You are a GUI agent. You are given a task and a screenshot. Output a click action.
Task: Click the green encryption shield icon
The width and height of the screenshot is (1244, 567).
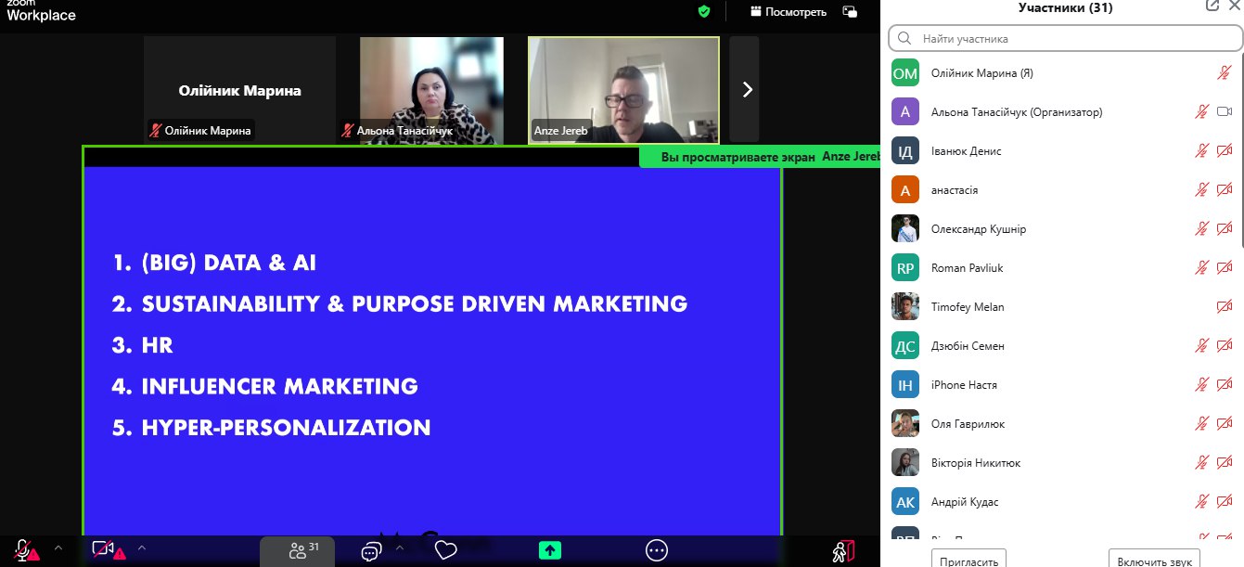tap(704, 11)
